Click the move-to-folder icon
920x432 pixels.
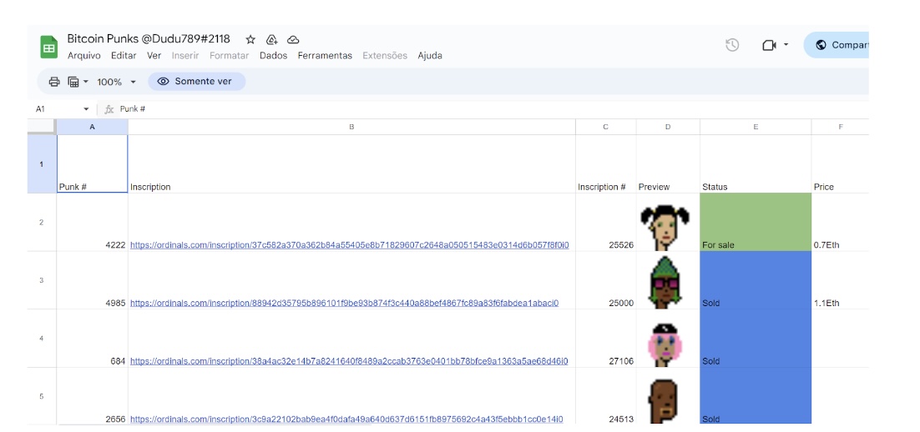(x=271, y=39)
